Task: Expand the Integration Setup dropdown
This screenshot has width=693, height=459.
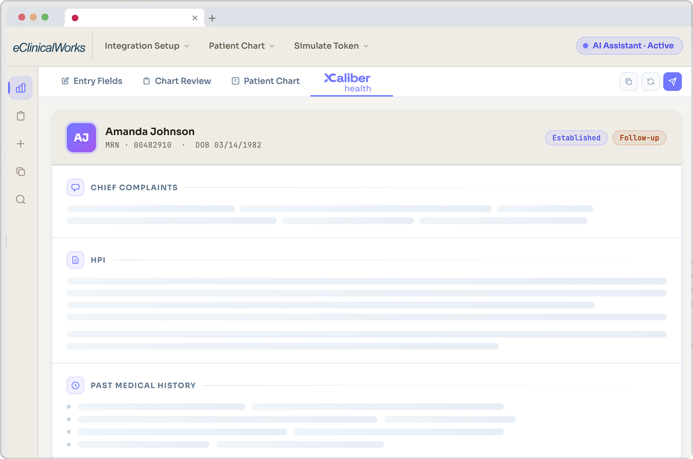Action: 147,46
